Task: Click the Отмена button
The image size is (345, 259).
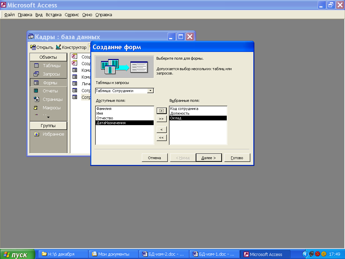Action: click(x=154, y=158)
